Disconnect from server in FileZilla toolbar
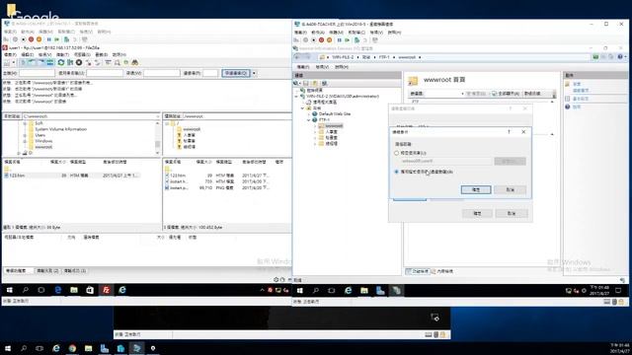The height and width of the screenshot is (355, 632). [x=89, y=62]
